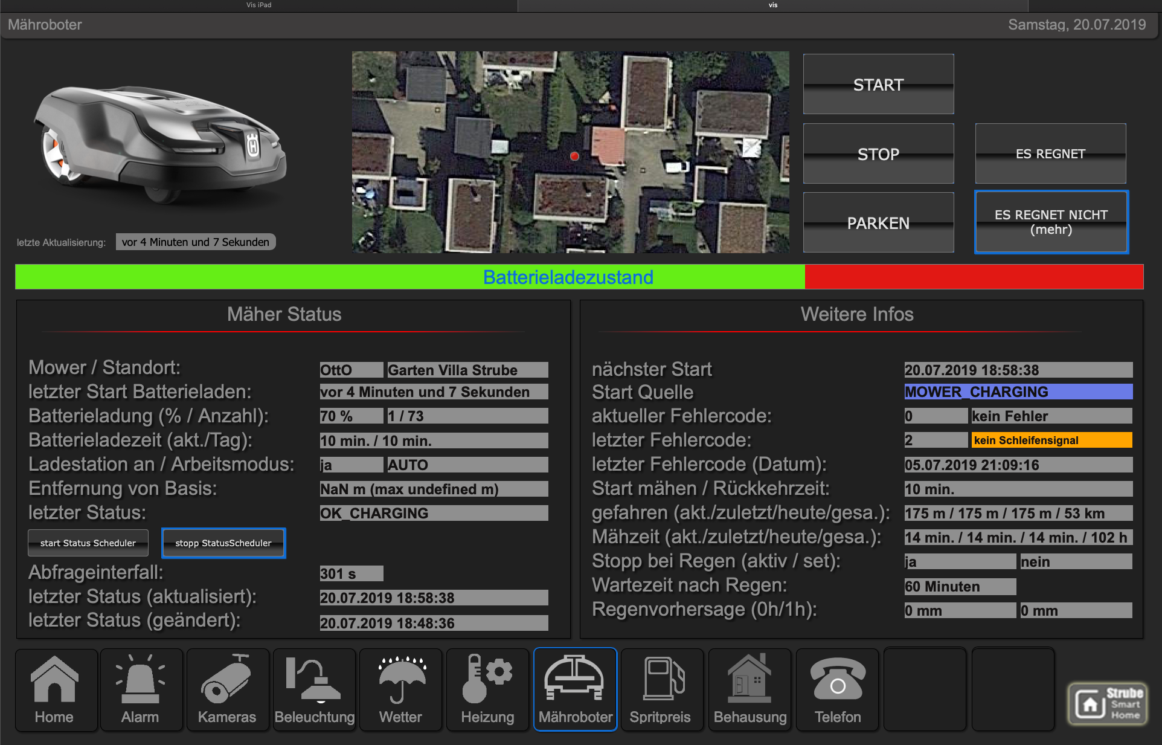The height and width of the screenshot is (745, 1162).
Task: Select the ES REGNET button
Action: [1050, 153]
